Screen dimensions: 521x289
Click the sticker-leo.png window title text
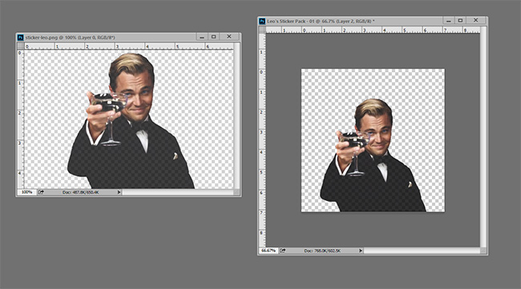click(x=70, y=38)
